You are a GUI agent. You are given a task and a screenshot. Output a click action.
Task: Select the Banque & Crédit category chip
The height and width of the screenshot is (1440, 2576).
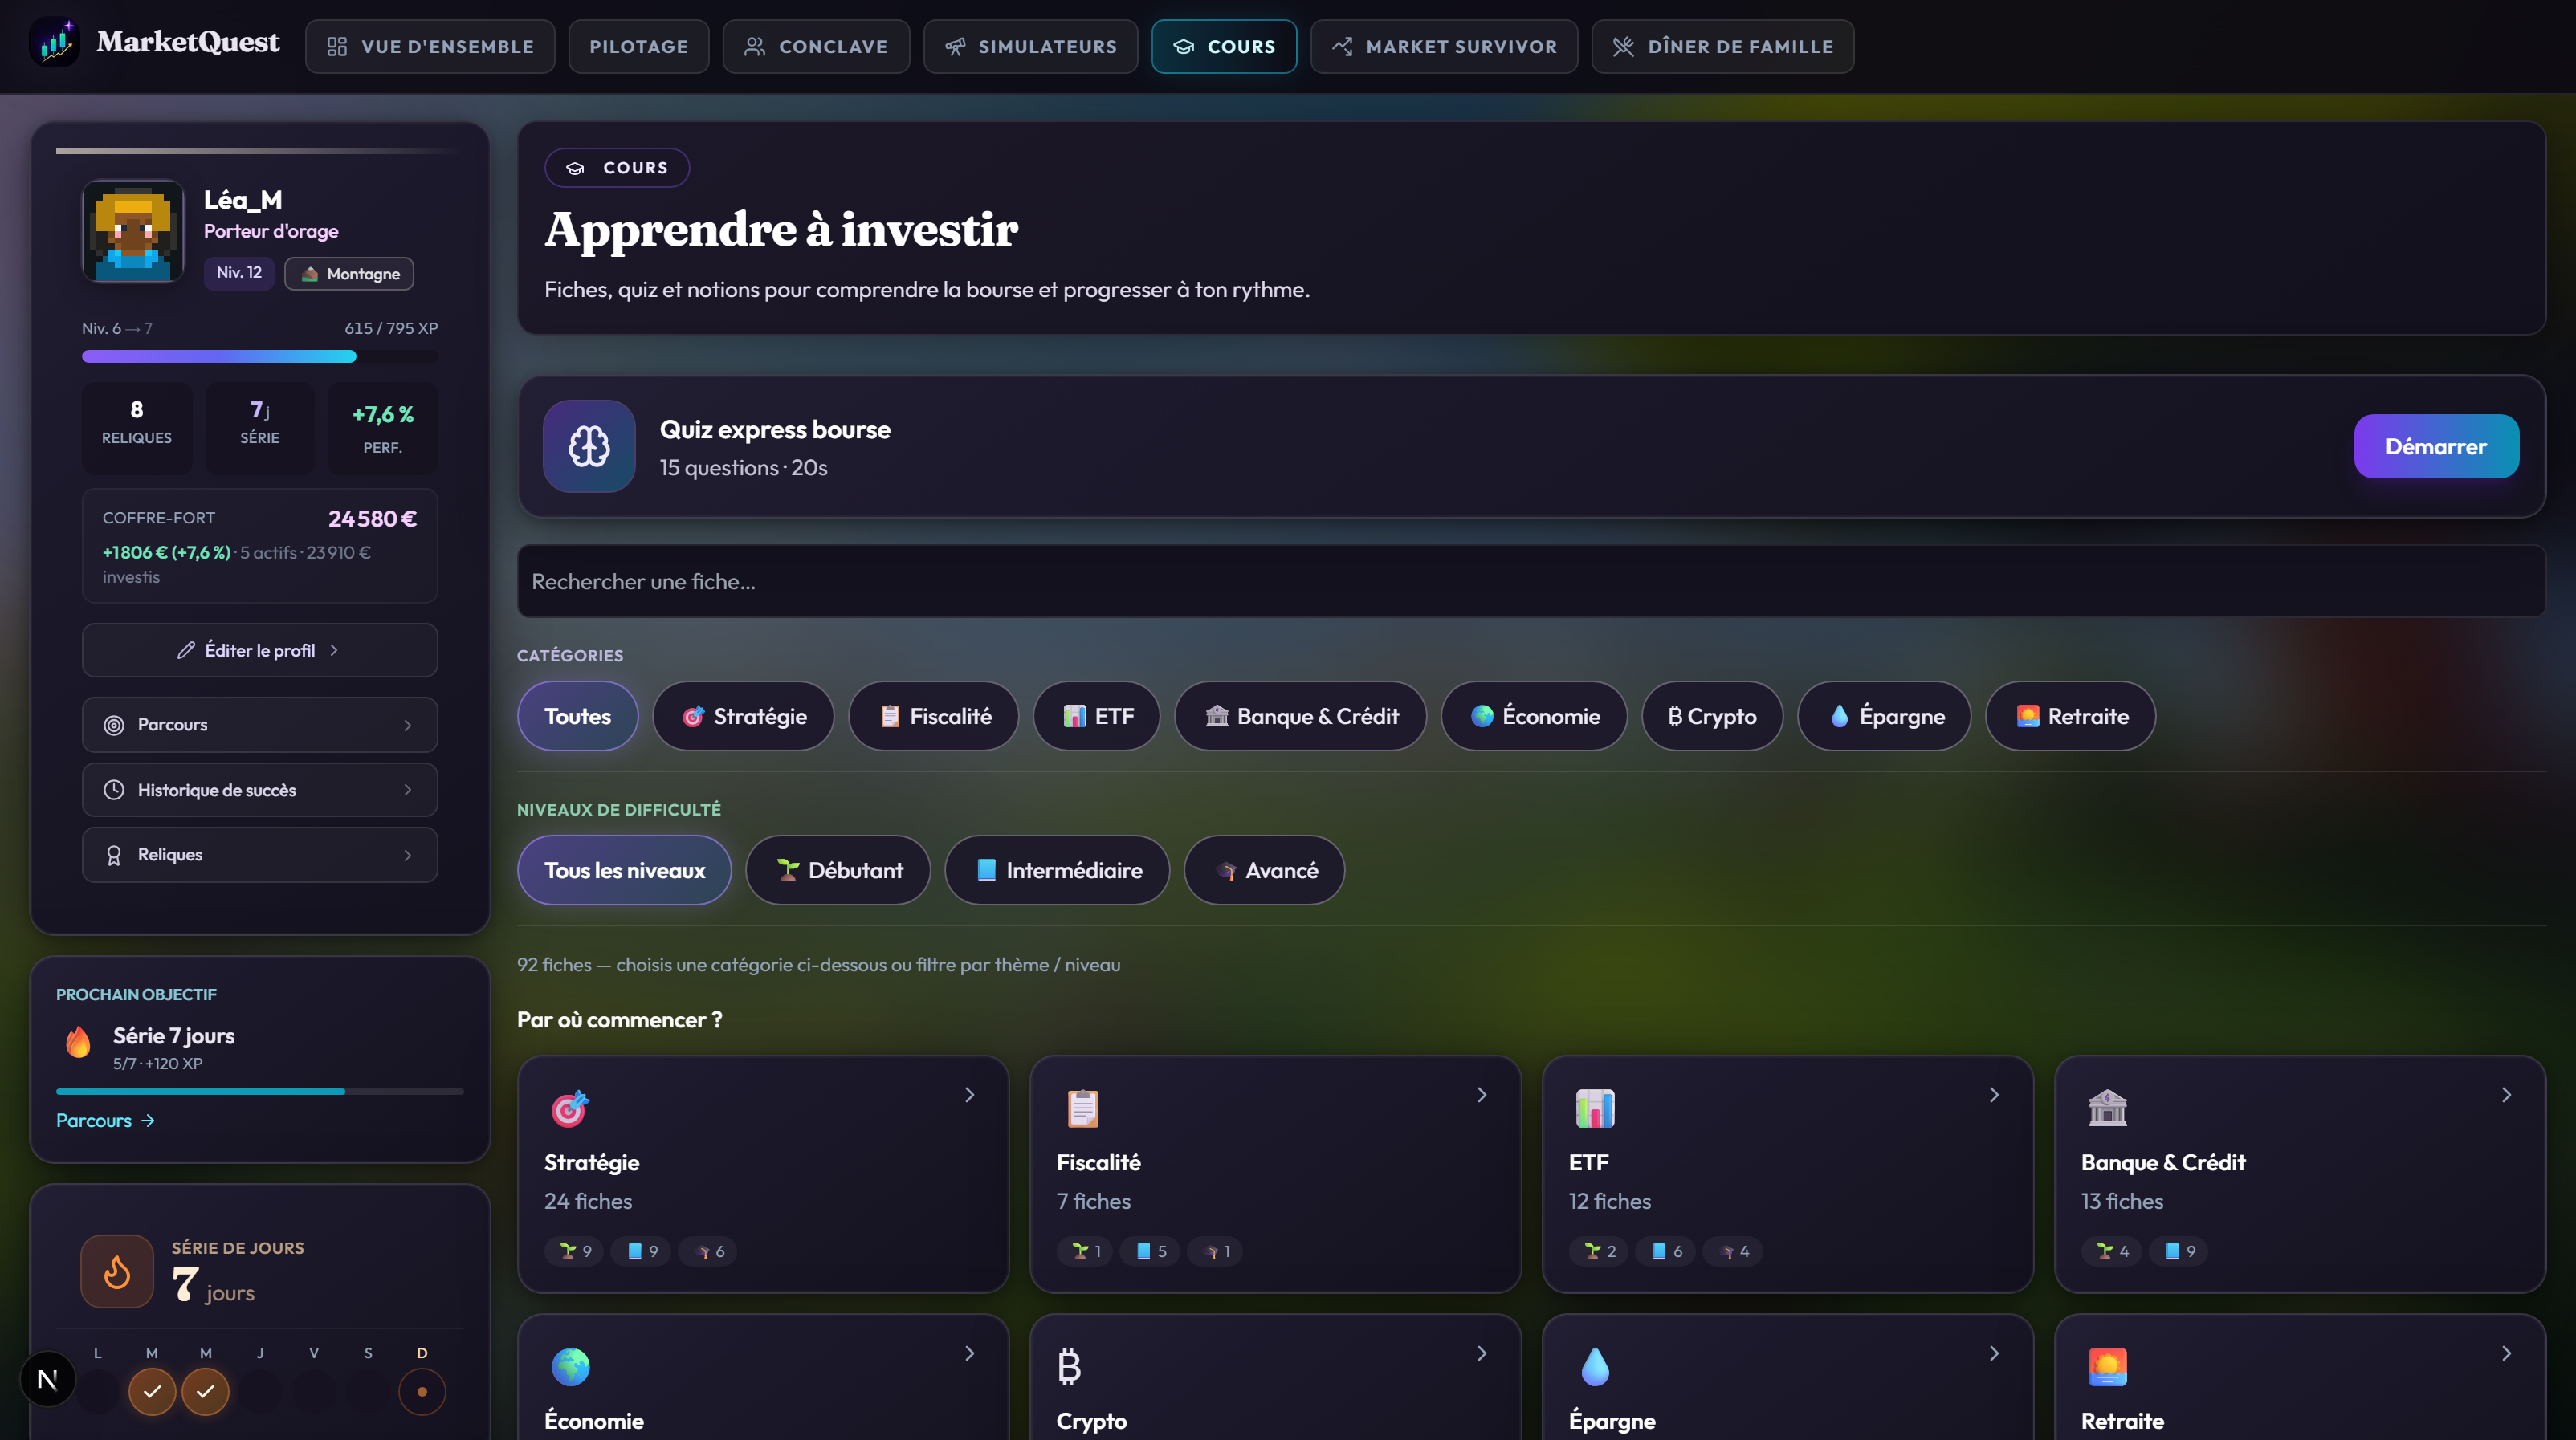click(x=1300, y=717)
